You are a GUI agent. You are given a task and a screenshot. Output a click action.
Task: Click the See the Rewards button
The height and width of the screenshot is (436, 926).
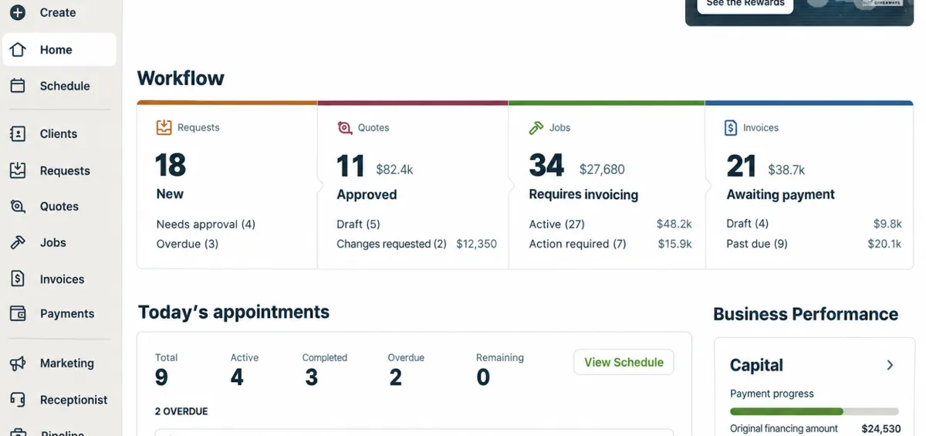click(x=745, y=4)
